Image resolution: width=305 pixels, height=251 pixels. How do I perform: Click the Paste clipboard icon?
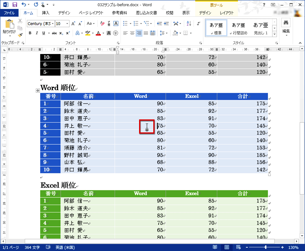pos(9,24)
